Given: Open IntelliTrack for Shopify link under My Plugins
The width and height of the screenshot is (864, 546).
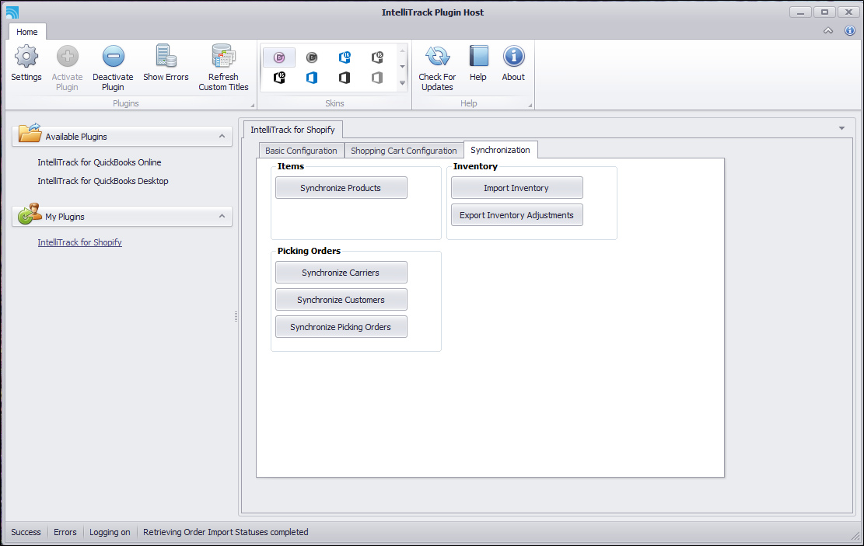Looking at the screenshot, I should pos(80,242).
